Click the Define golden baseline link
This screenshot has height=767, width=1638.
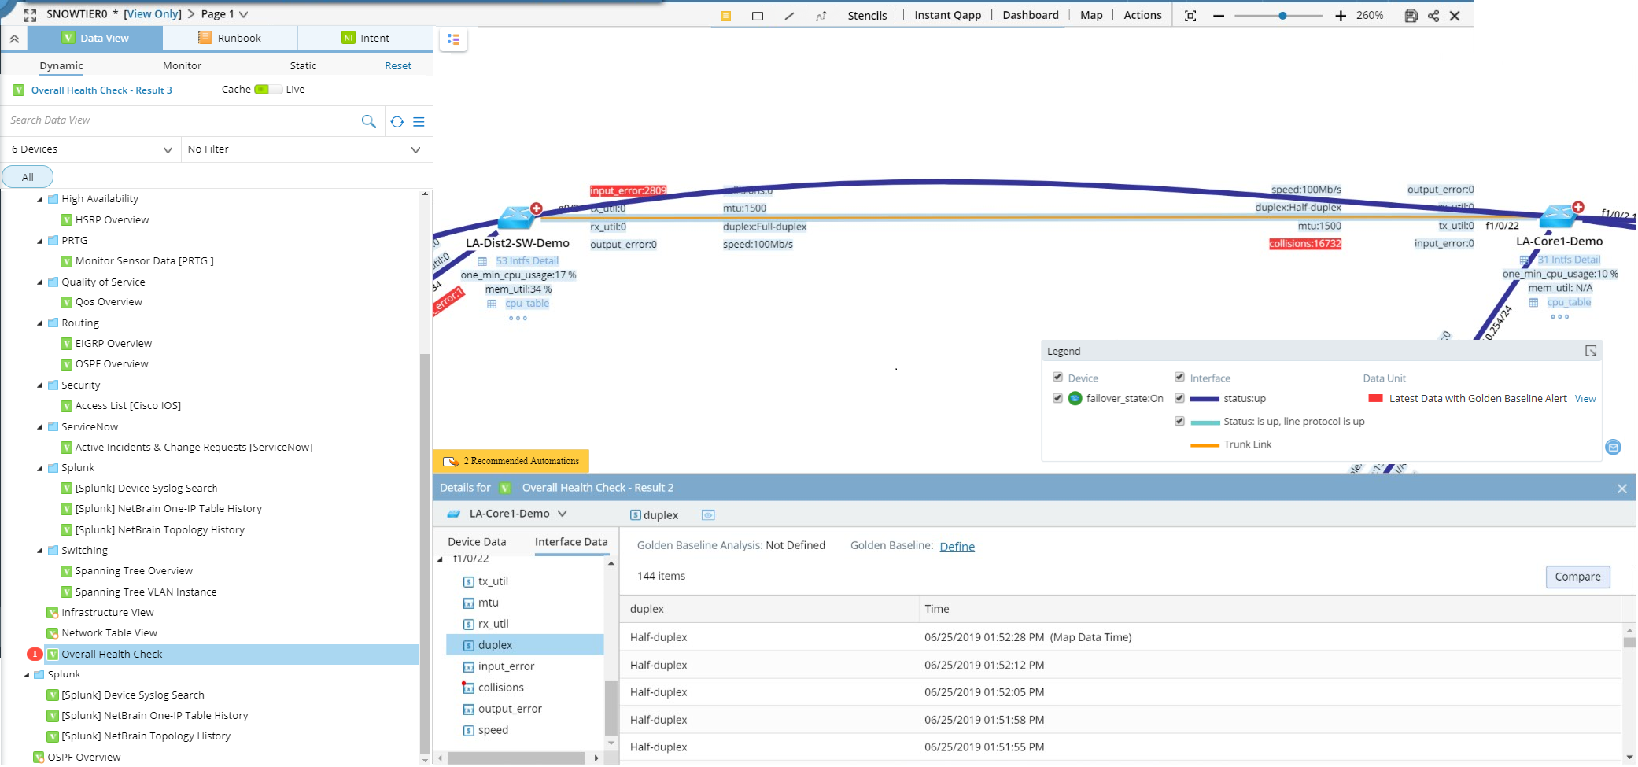coord(957,547)
